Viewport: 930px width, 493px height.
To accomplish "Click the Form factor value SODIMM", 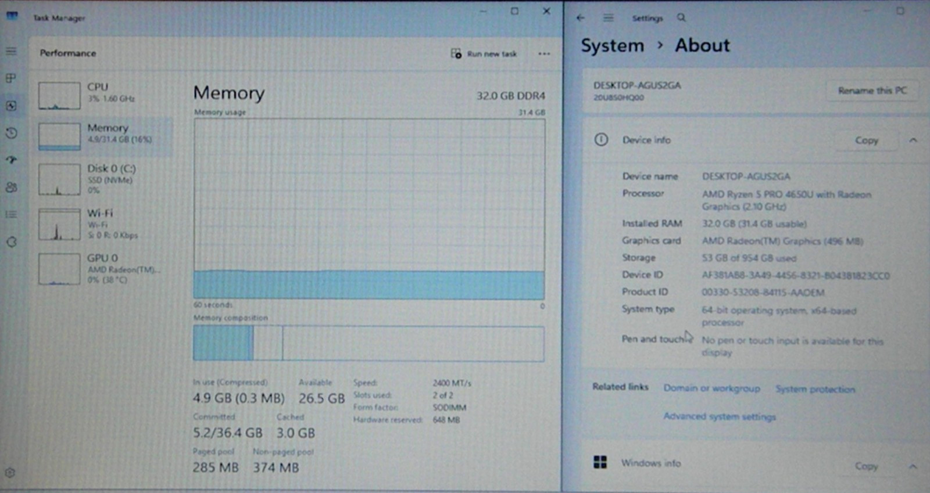I will 449,408.
